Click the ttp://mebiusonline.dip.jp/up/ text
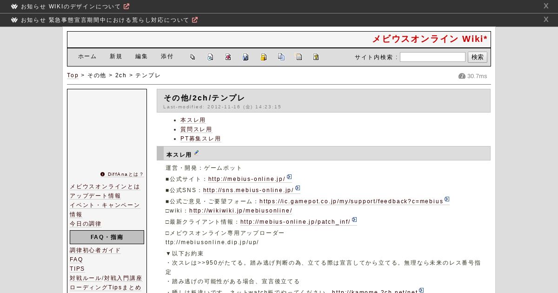 point(212,242)
